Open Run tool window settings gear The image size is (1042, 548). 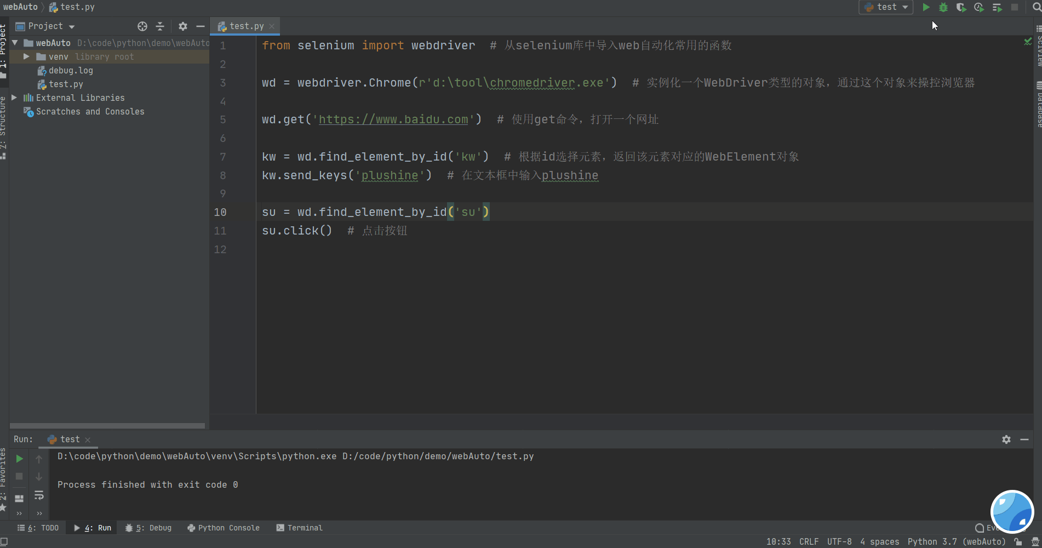[x=1006, y=439]
